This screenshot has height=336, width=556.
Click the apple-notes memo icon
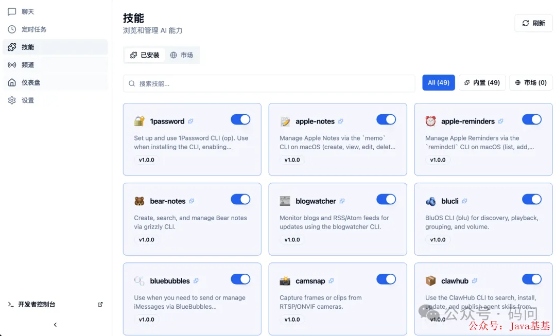coord(285,121)
